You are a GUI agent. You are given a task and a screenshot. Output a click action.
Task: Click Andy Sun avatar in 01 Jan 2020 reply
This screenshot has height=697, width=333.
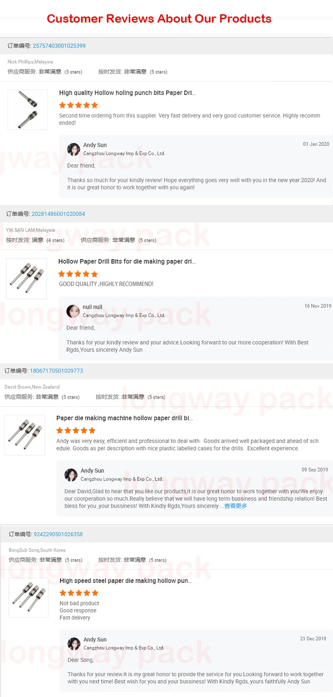pyautogui.click(x=74, y=149)
